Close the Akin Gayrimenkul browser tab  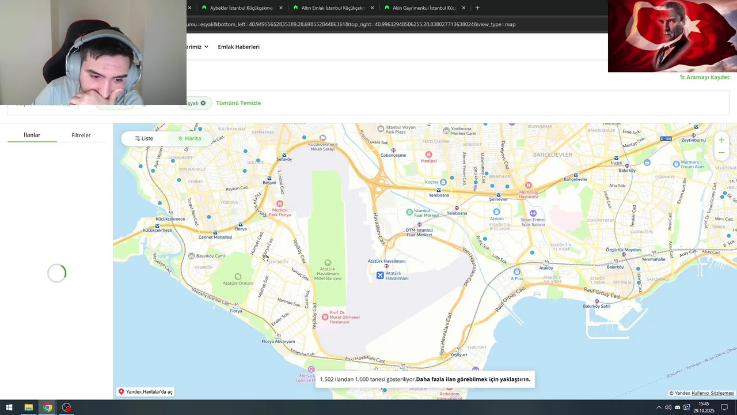[x=464, y=8]
